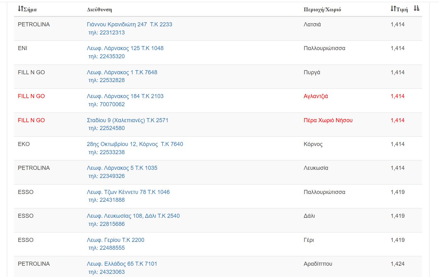Select Λεωφ. Λευκωσίας 108, Δάλι link
The width and height of the screenshot is (439, 277).
[x=133, y=216]
